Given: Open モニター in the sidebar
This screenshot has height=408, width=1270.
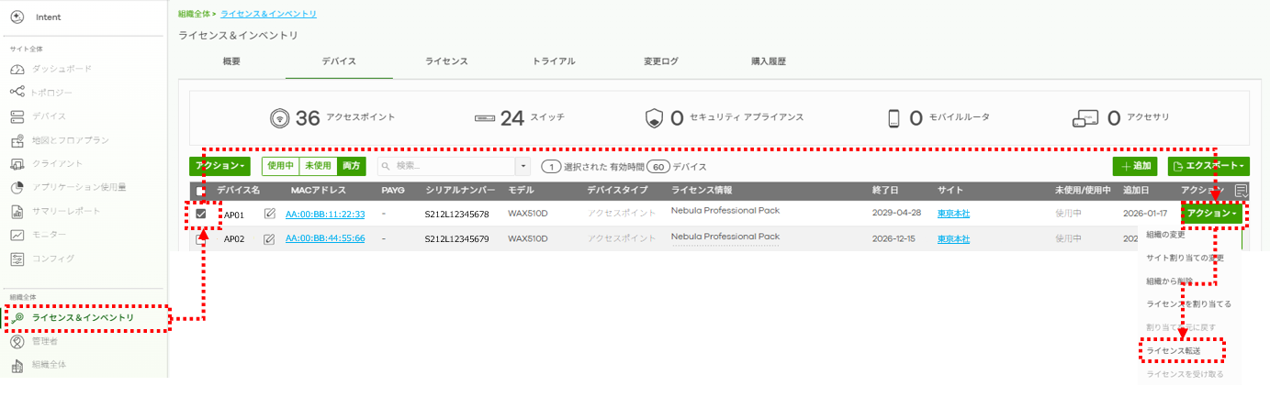Looking at the screenshot, I should pyautogui.click(x=49, y=235).
